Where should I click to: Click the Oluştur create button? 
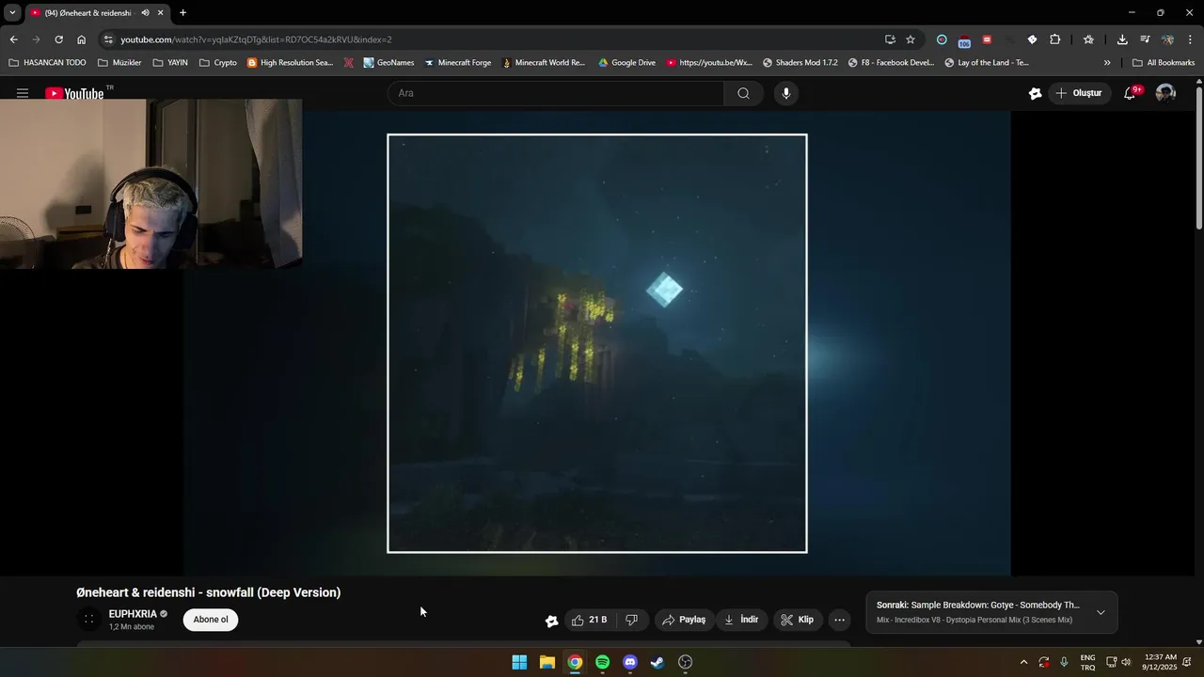pyautogui.click(x=1079, y=93)
